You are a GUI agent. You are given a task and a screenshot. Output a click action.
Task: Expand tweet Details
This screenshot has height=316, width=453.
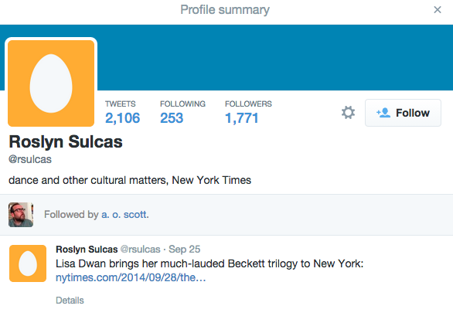70,301
